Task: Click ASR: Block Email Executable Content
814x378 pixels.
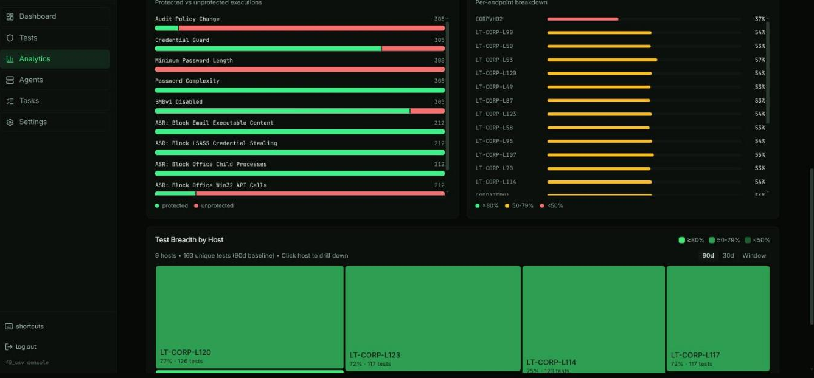Action: (214, 123)
